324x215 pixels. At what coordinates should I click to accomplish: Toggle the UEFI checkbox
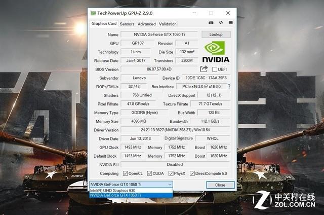point(215,69)
